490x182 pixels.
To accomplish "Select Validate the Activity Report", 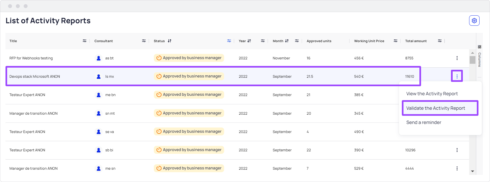I will tap(440, 108).
